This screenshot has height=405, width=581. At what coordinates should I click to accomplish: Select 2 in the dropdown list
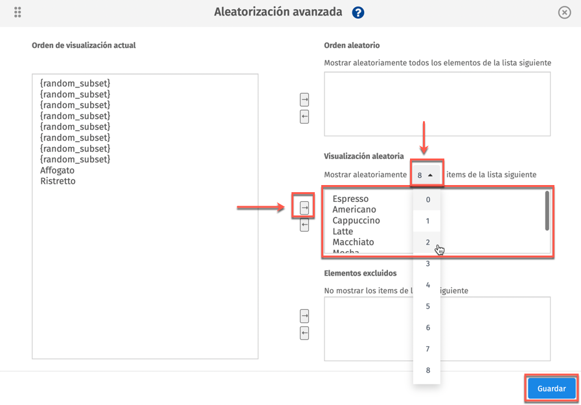click(427, 242)
